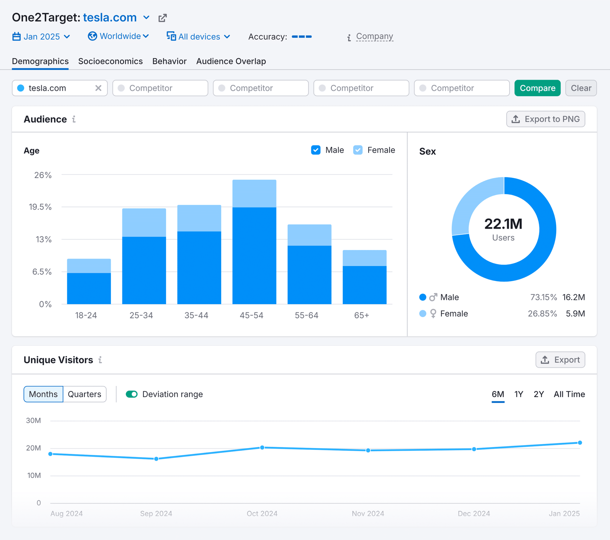Open the All devices dropdown
The width and height of the screenshot is (610, 540).
point(198,37)
